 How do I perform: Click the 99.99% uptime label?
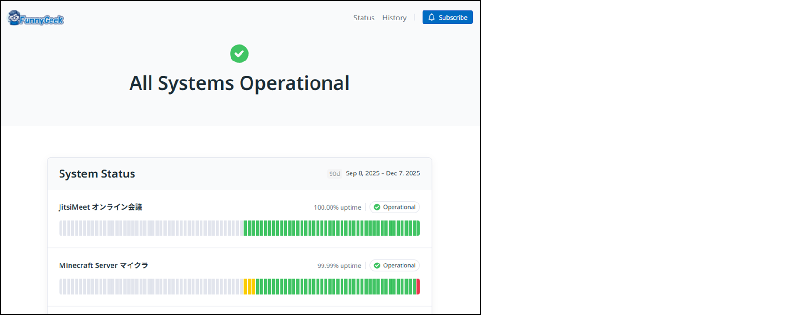[339, 266]
